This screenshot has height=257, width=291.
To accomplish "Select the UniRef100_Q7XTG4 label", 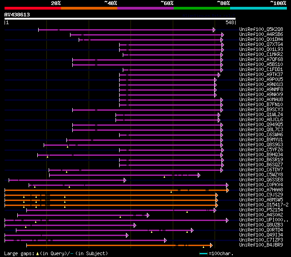I will pos(261,44).
